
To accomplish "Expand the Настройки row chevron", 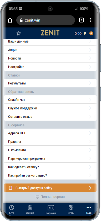I will click(90, 67).
